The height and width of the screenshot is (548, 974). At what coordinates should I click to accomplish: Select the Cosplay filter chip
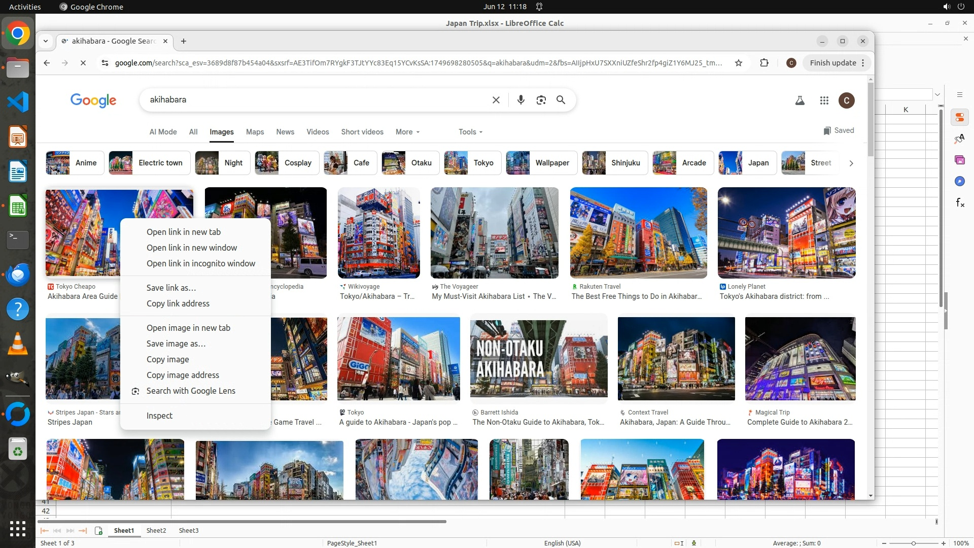click(287, 163)
